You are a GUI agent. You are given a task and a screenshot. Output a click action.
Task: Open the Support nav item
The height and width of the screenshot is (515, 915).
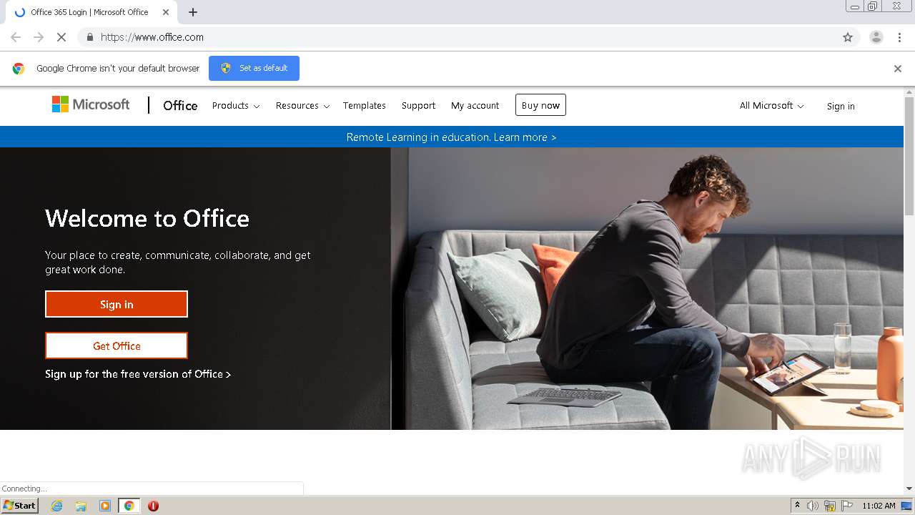click(418, 105)
